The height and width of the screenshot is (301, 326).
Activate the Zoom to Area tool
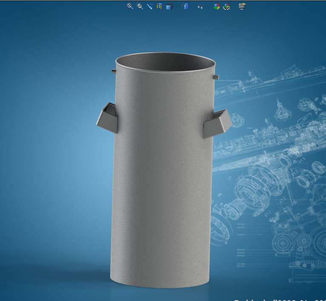coord(140,6)
